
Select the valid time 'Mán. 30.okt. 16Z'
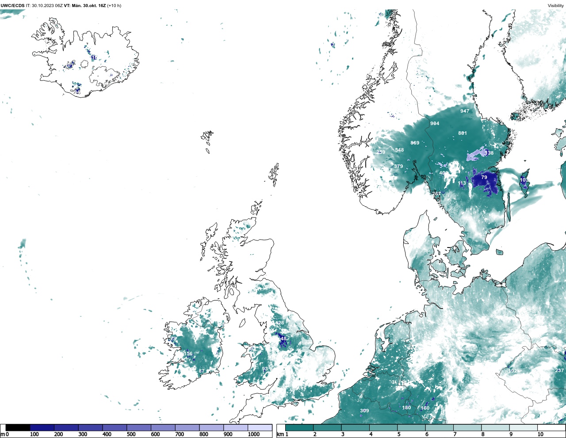89,5
